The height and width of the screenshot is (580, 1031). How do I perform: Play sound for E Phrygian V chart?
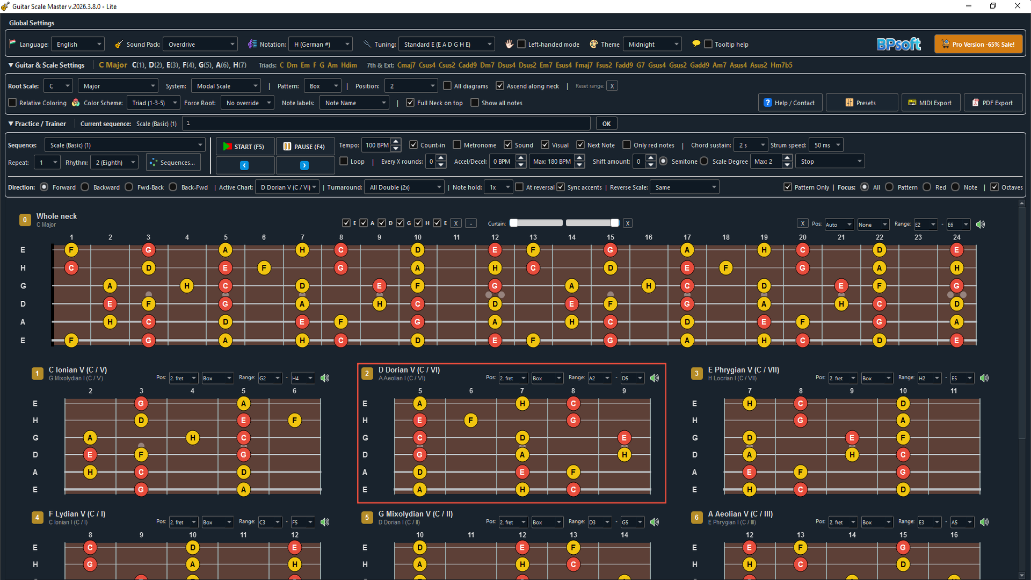(984, 378)
